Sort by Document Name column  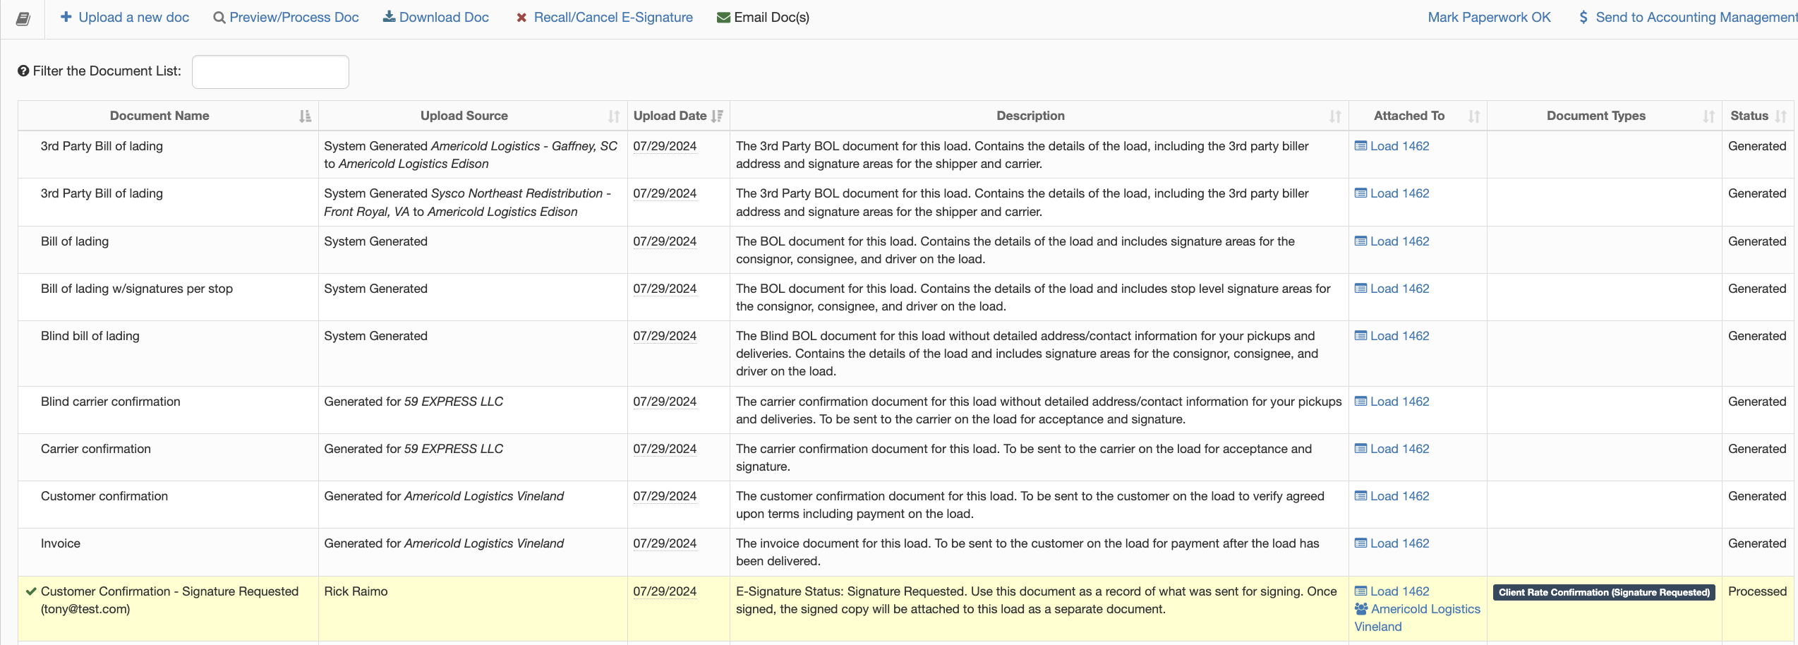click(x=168, y=116)
